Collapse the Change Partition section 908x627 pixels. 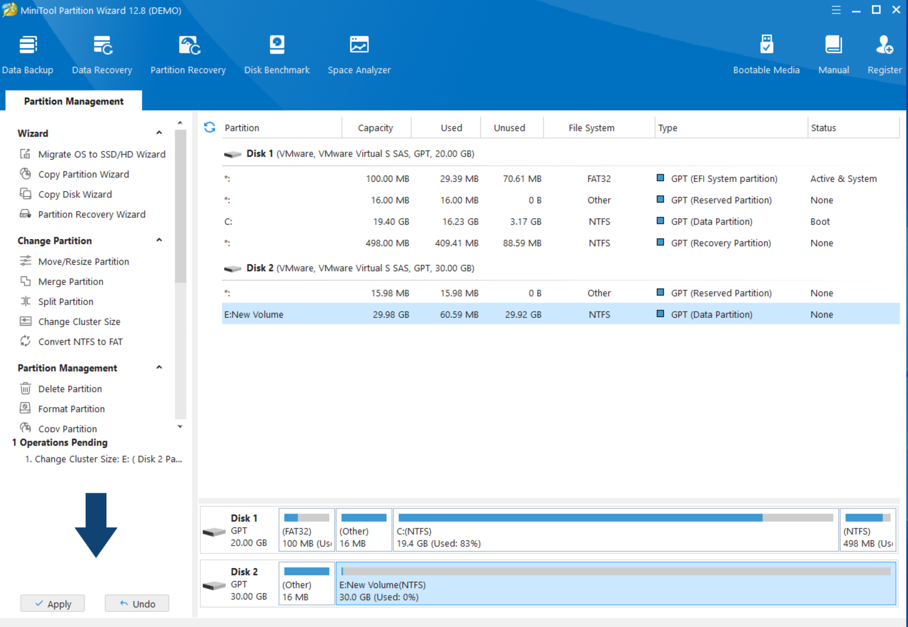159,240
